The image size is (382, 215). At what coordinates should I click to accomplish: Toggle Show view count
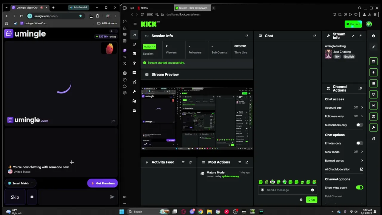click(359, 188)
